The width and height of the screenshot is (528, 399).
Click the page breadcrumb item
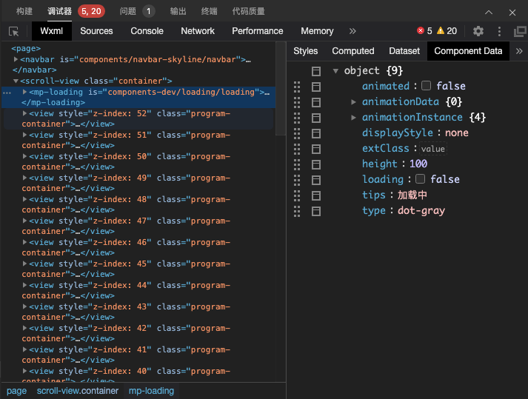click(16, 391)
